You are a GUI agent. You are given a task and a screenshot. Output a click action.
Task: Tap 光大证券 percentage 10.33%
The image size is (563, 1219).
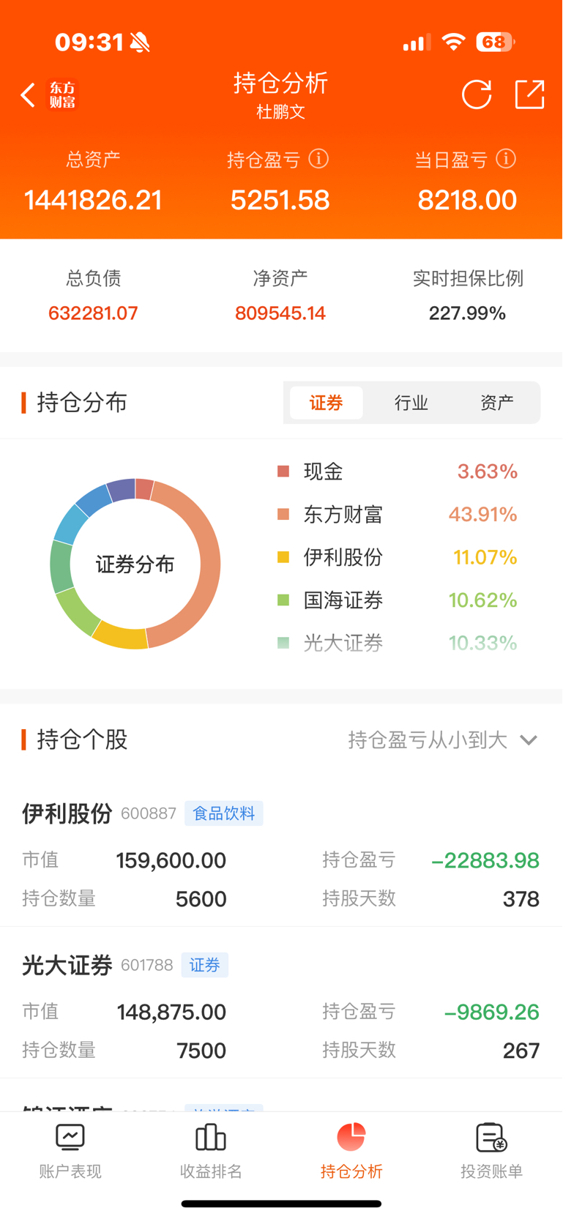point(483,644)
